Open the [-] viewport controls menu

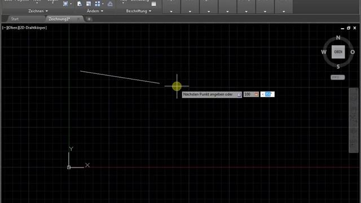(5, 28)
